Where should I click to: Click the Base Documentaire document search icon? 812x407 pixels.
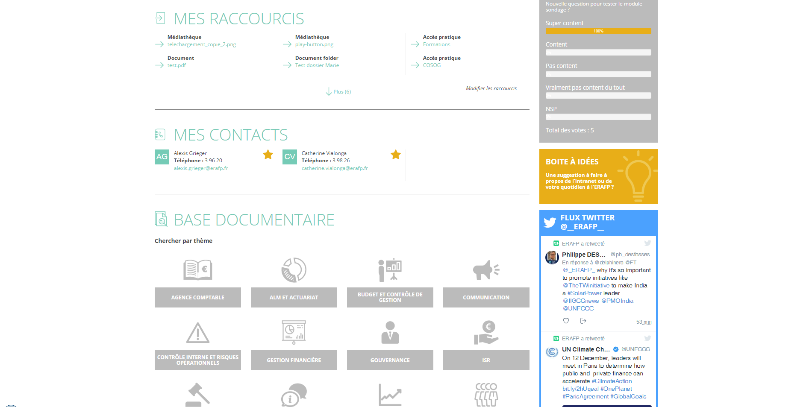click(161, 219)
